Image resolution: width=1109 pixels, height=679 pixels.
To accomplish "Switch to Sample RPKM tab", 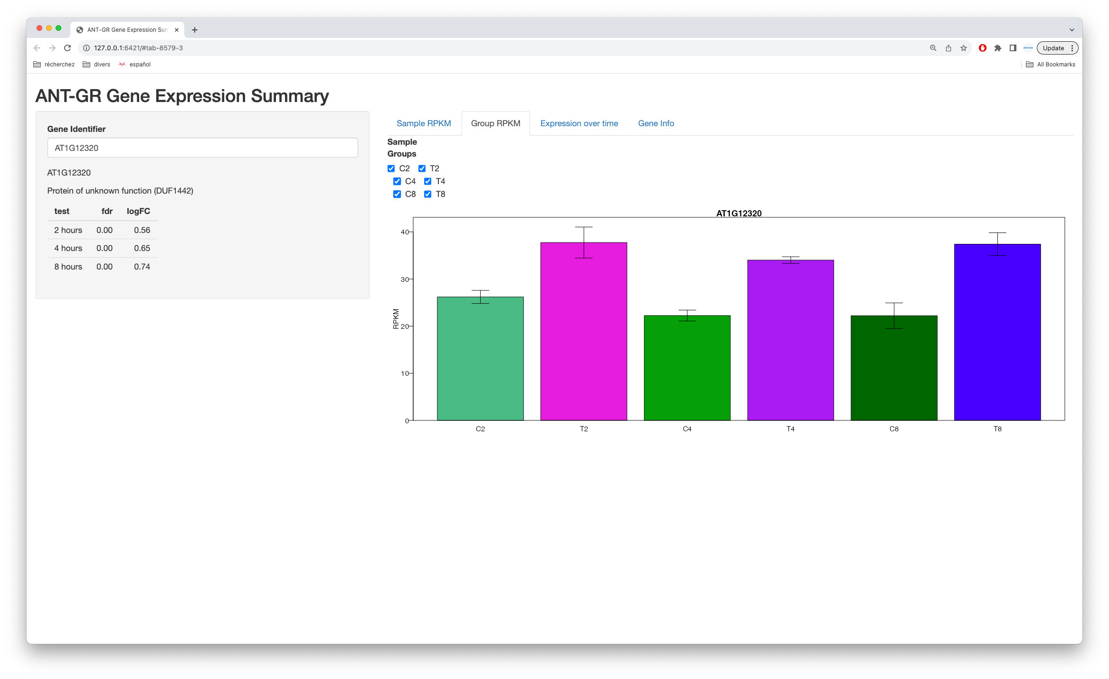I will click(424, 123).
